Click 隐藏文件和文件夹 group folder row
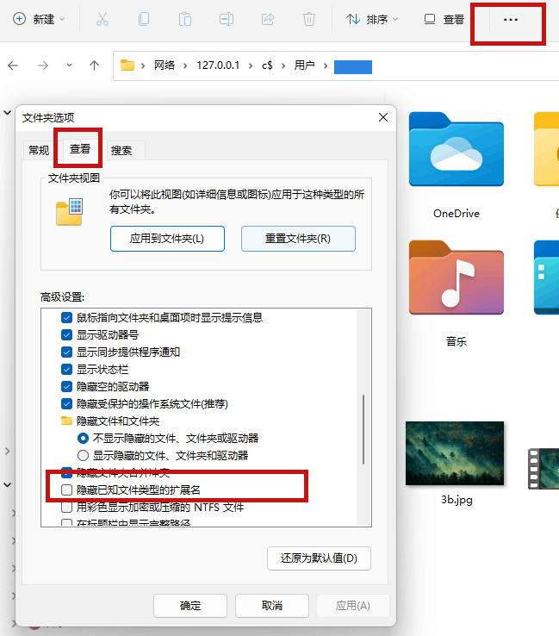 point(110,421)
